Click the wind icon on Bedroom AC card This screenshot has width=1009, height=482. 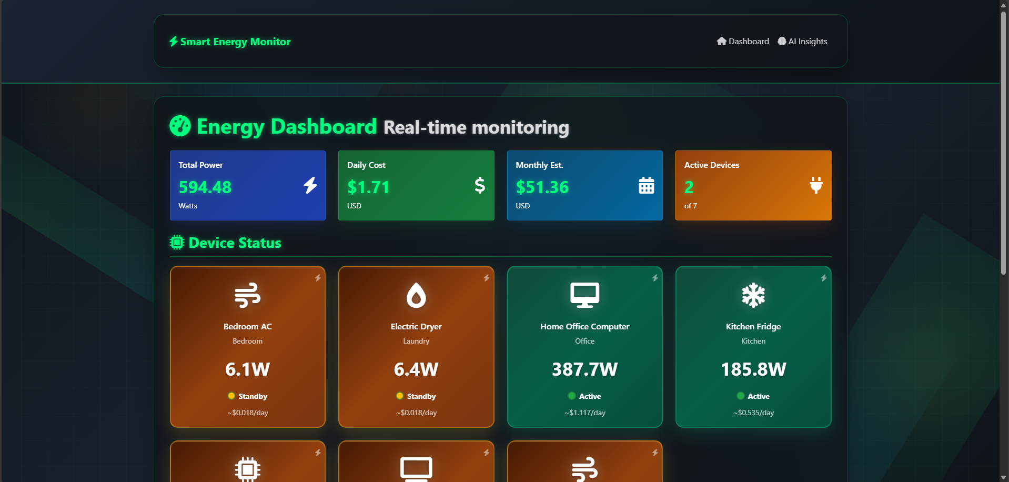pos(248,295)
